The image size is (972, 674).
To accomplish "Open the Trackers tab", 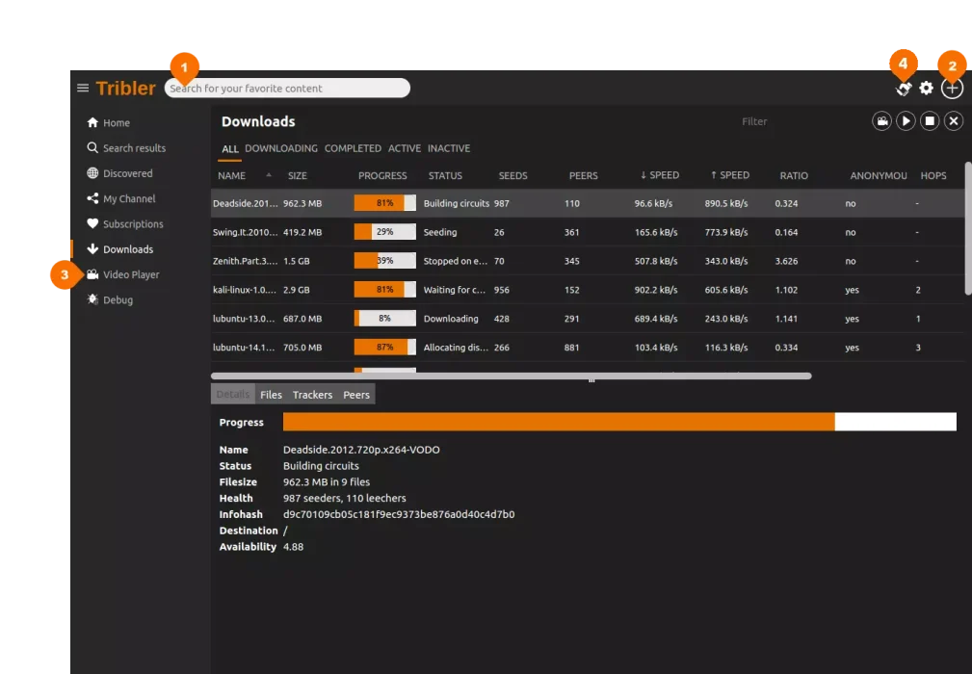I will pyautogui.click(x=312, y=395).
